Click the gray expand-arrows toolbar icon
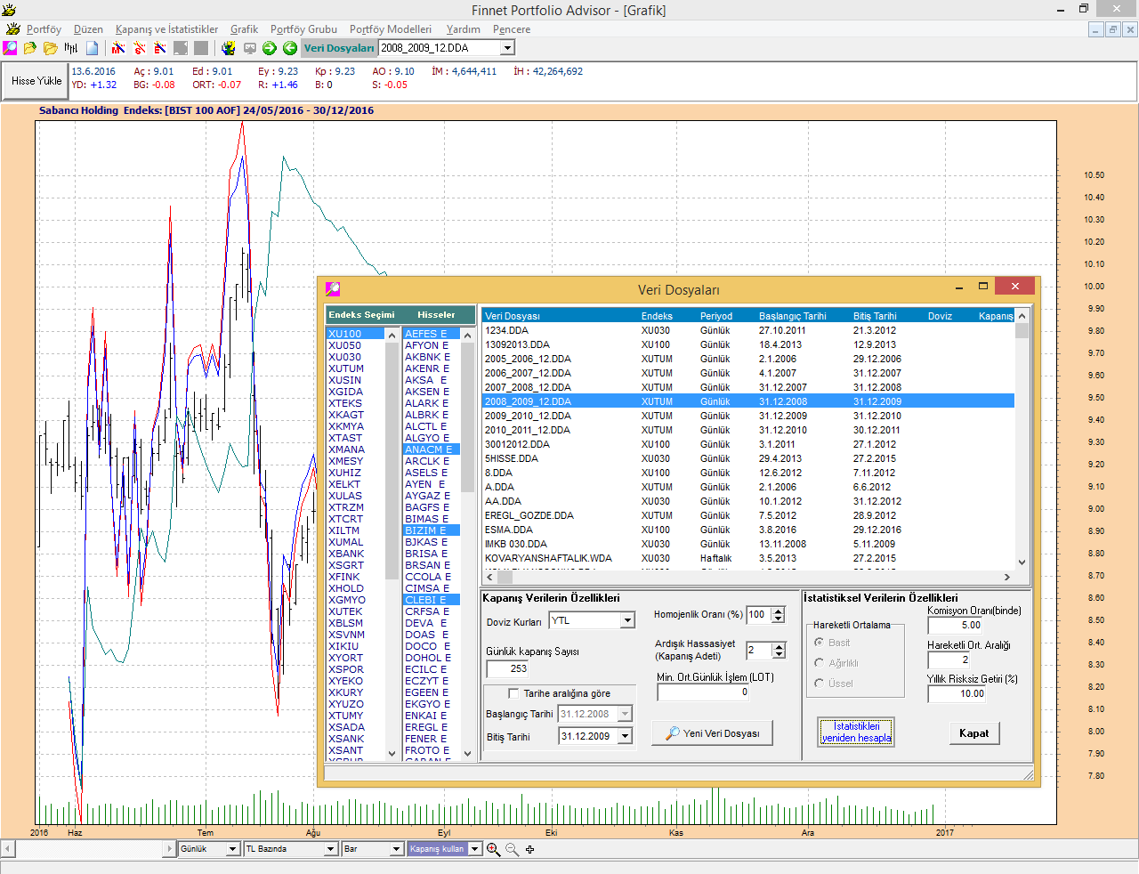 pyautogui.click(x=181, y=48)
